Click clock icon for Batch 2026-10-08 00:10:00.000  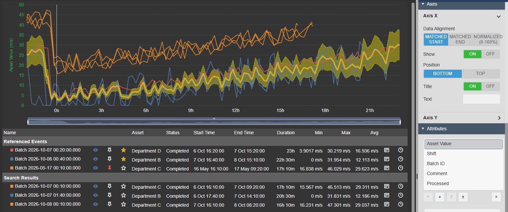click(x=401, y=204)
